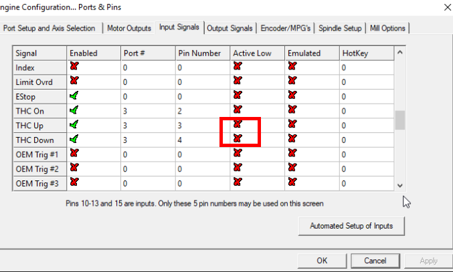Click OEM Trig #1 Enabled red X

(74, 153)
